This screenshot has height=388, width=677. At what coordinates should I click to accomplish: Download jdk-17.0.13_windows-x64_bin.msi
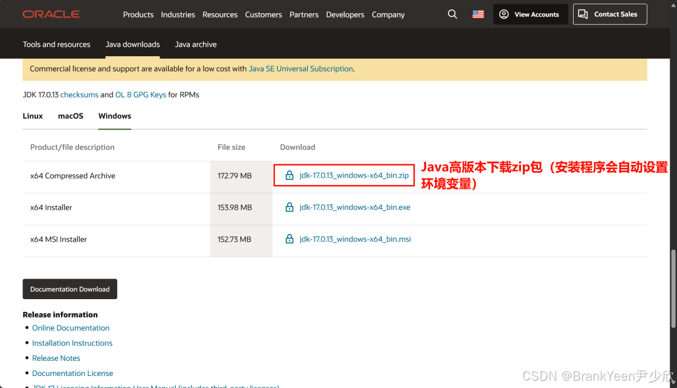point(355,239)
